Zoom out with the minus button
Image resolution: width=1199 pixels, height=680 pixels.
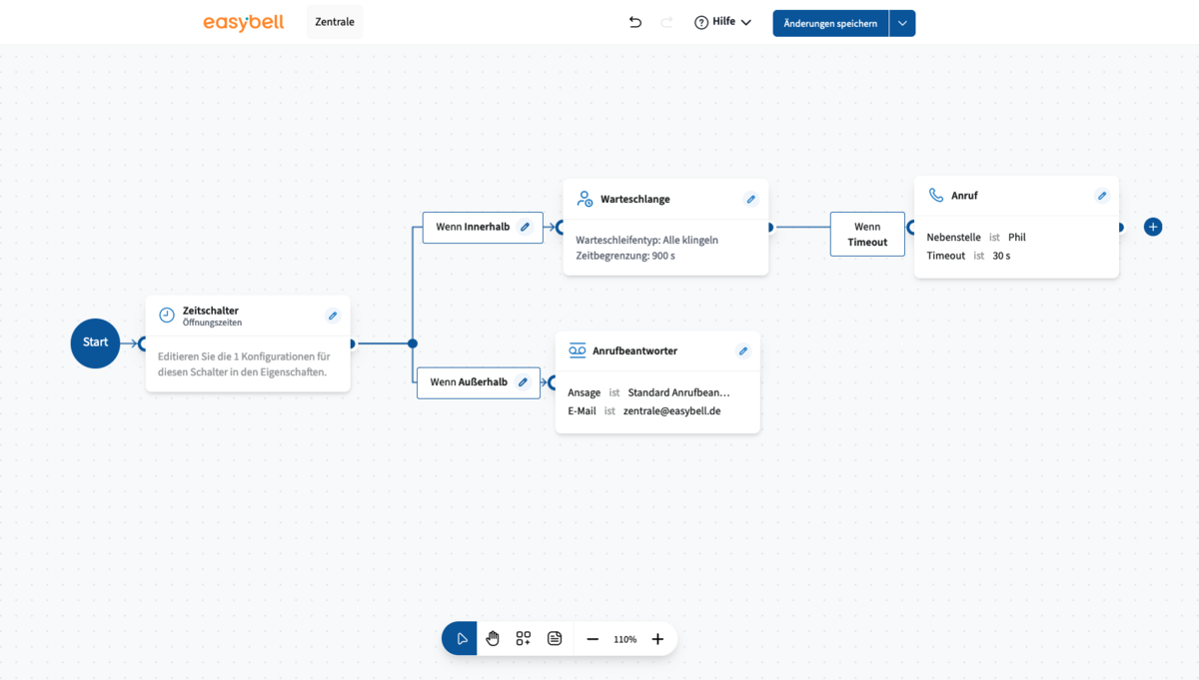tap(593, 639)
